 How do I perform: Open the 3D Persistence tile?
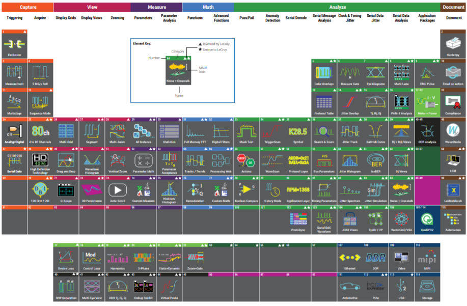coord(92,190)
